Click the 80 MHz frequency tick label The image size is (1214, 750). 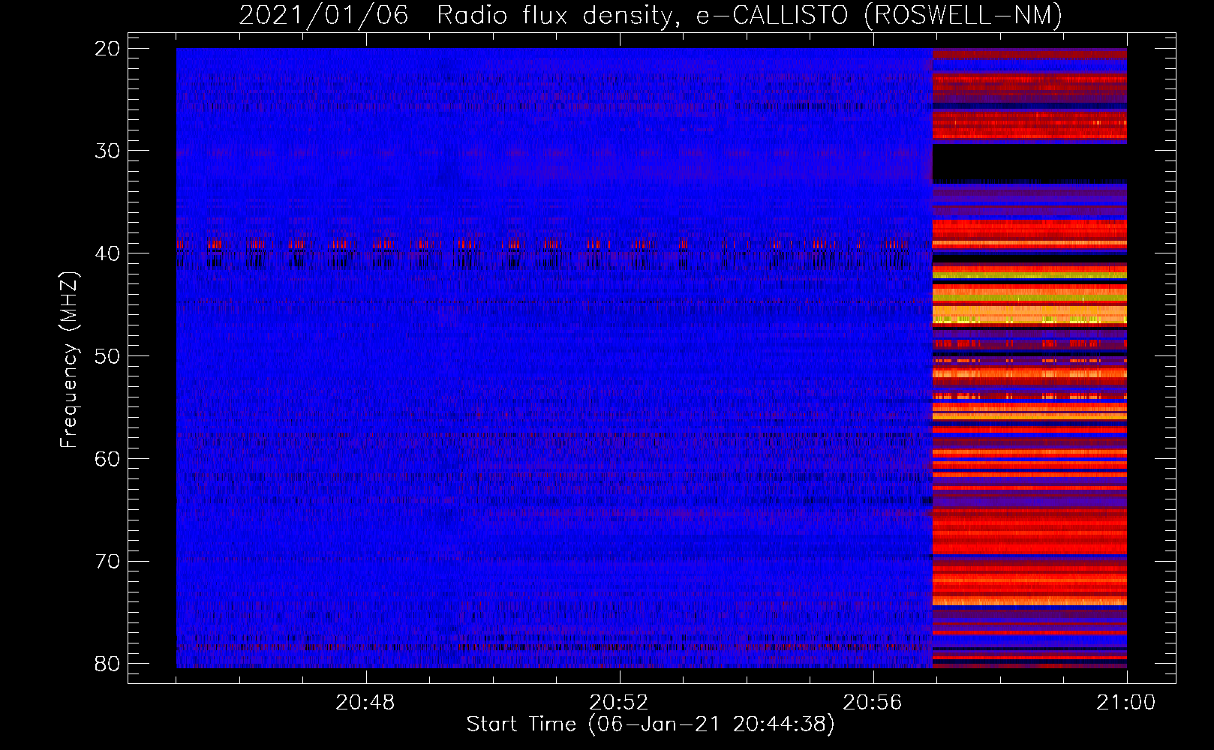click(x=108, y=664)
